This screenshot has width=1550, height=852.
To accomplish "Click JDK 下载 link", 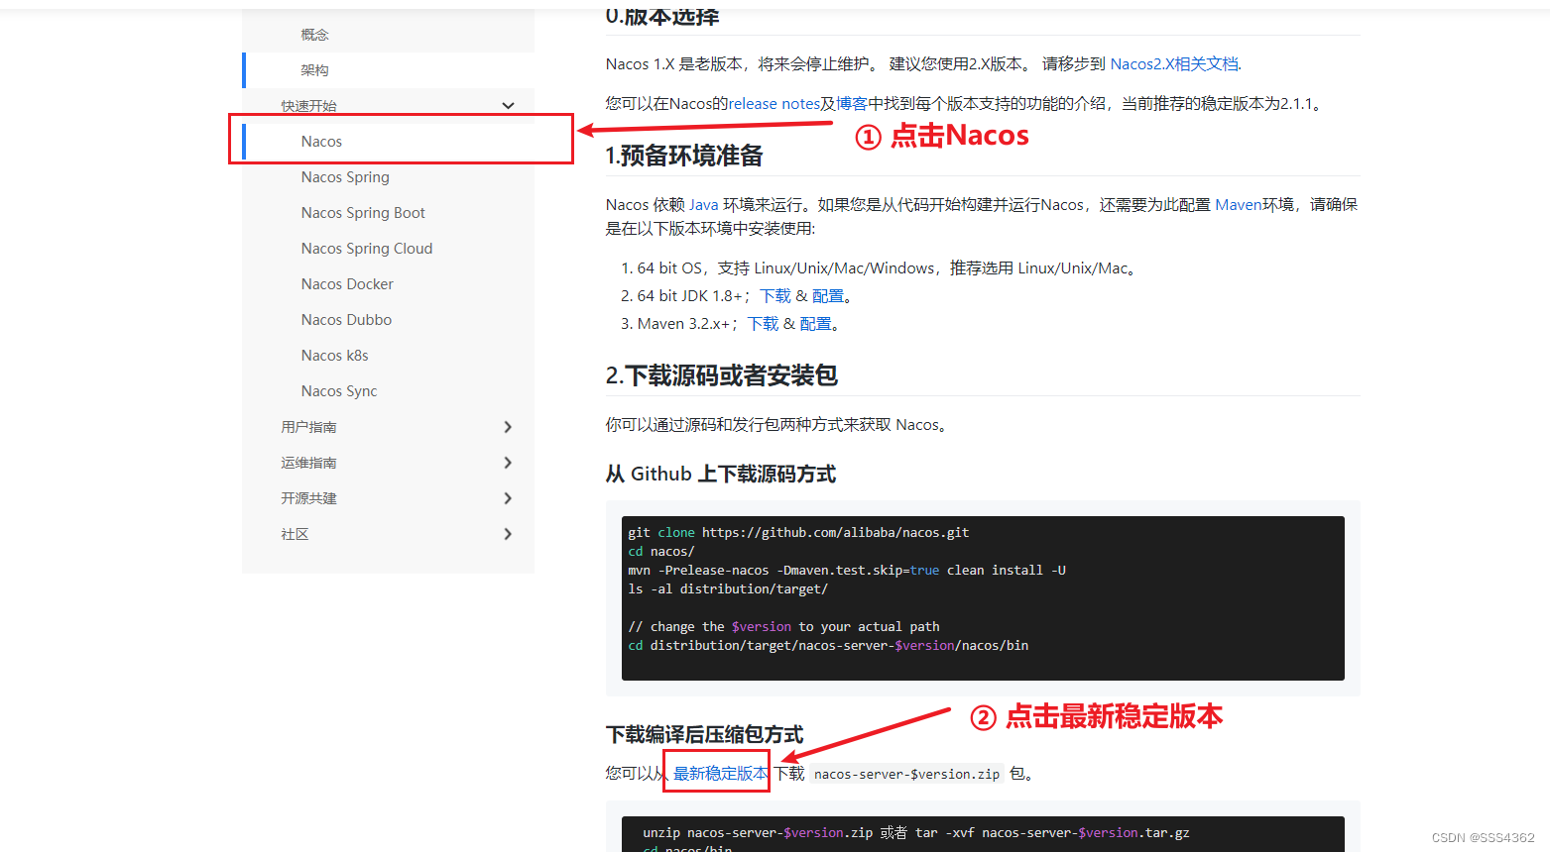I will click(775, 296).
